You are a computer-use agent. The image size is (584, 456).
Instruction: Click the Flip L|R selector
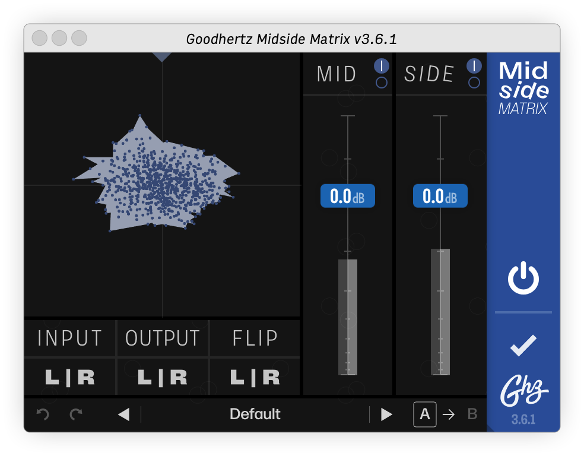point(255,377)
